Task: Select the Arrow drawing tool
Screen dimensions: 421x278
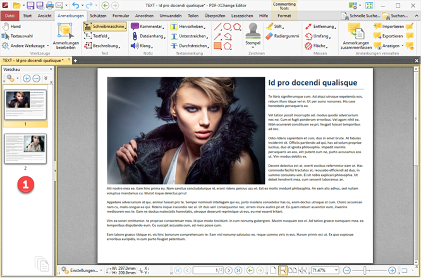Action: (217, 36)
